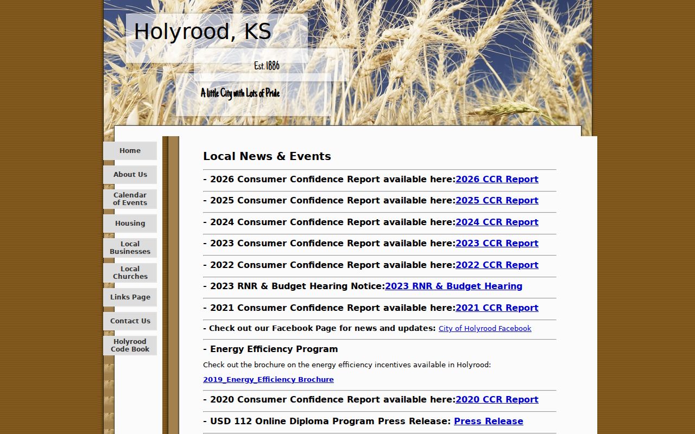Screen dimensions: 695x434
Task: Open 2023 RNR & Budget Hearing notice
Action: pyautogui.click(x=453, y=286)
